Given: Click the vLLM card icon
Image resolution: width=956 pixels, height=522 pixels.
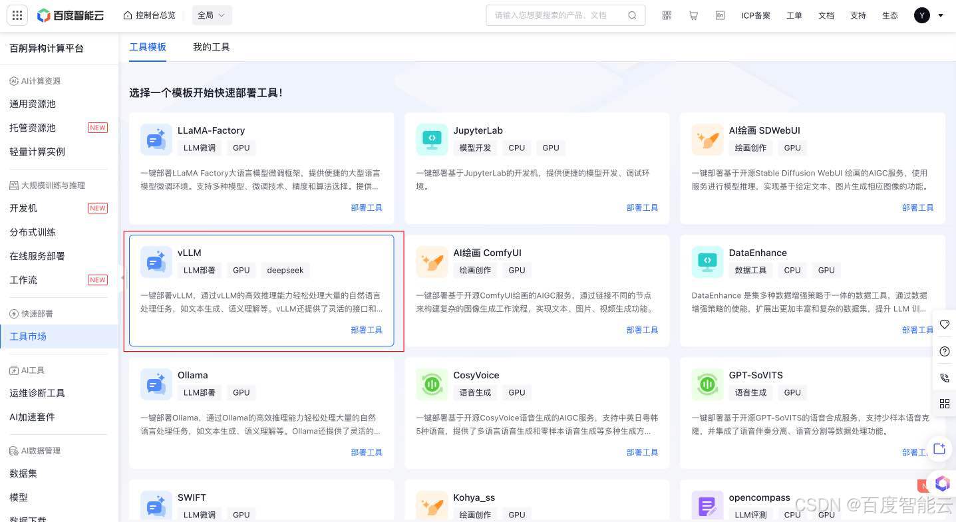Looking at the screenshot, I should (x=156, y=262).
